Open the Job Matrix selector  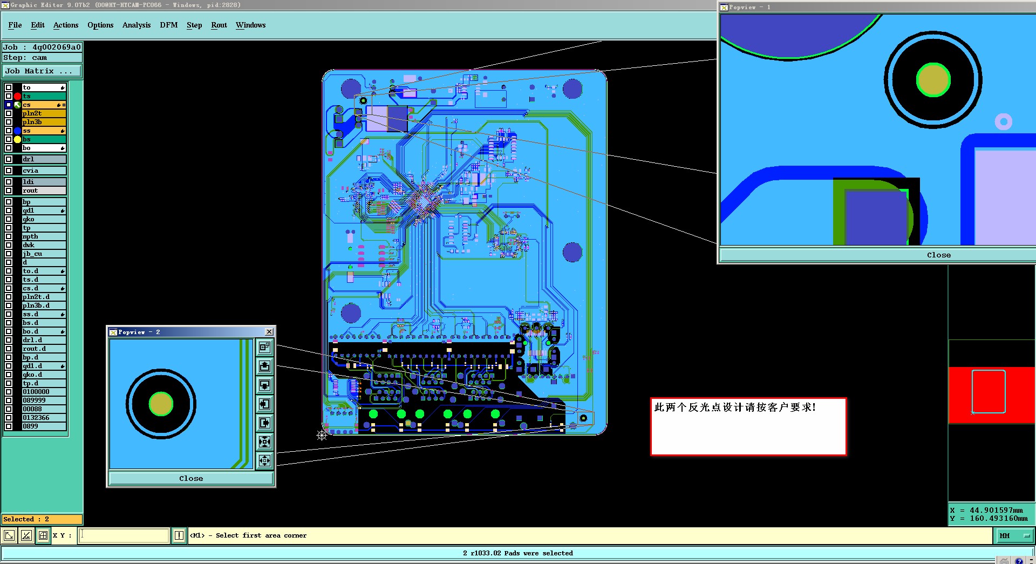coord(42,71)
